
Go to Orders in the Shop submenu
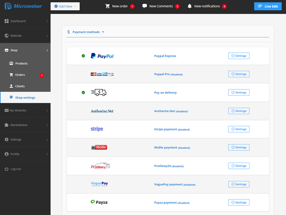click(20, 75)
